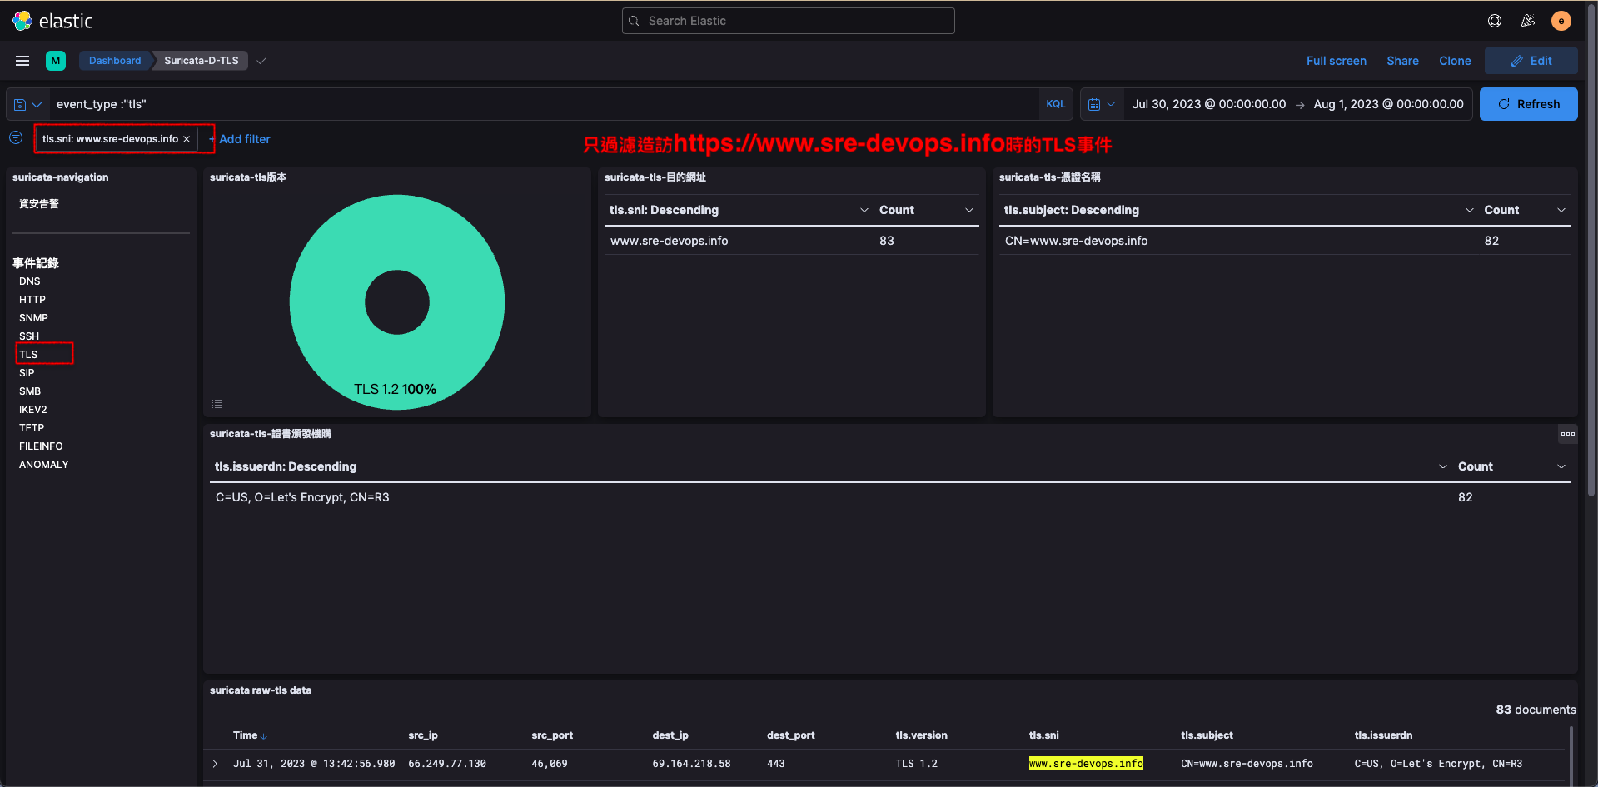Clone the dashboard
This screenshot has height=787, width=1598.
click(x=1455, y=61)
